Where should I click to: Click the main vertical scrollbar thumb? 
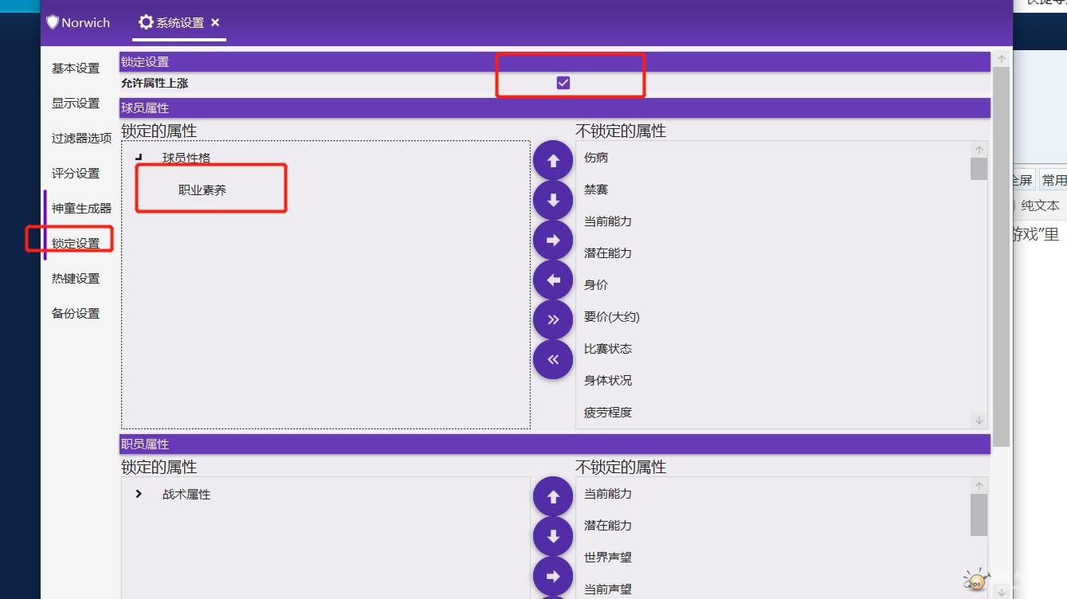(1002, 255)
